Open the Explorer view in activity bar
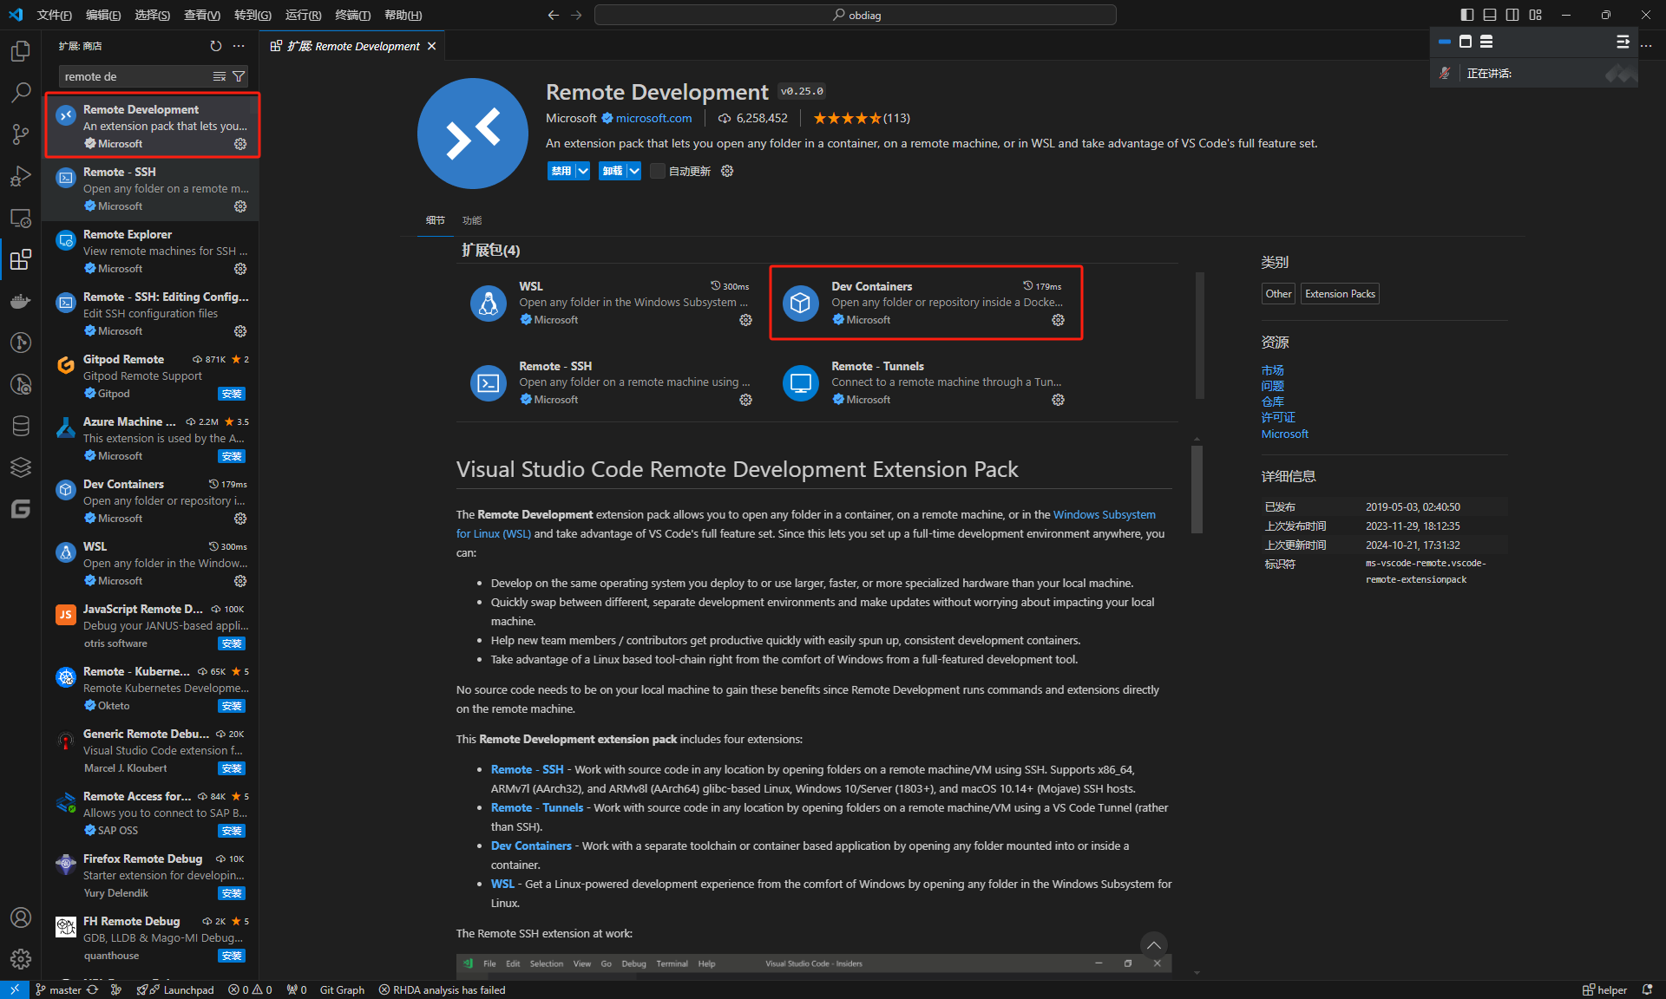 point(21,52)
